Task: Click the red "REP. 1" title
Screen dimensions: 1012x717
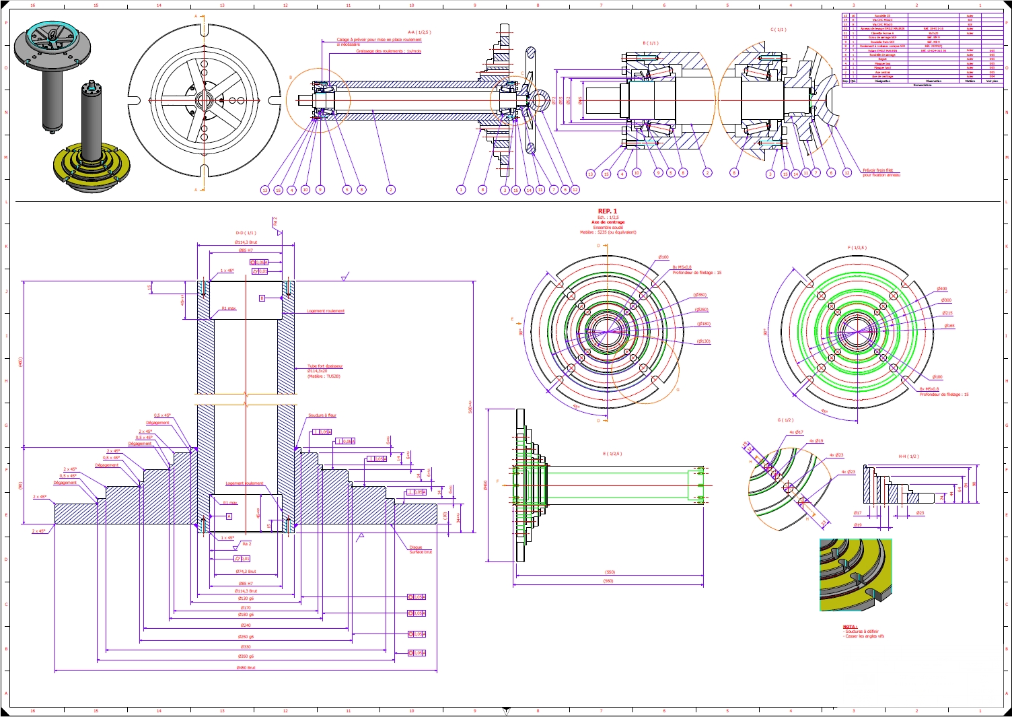Action: (608, 211)
